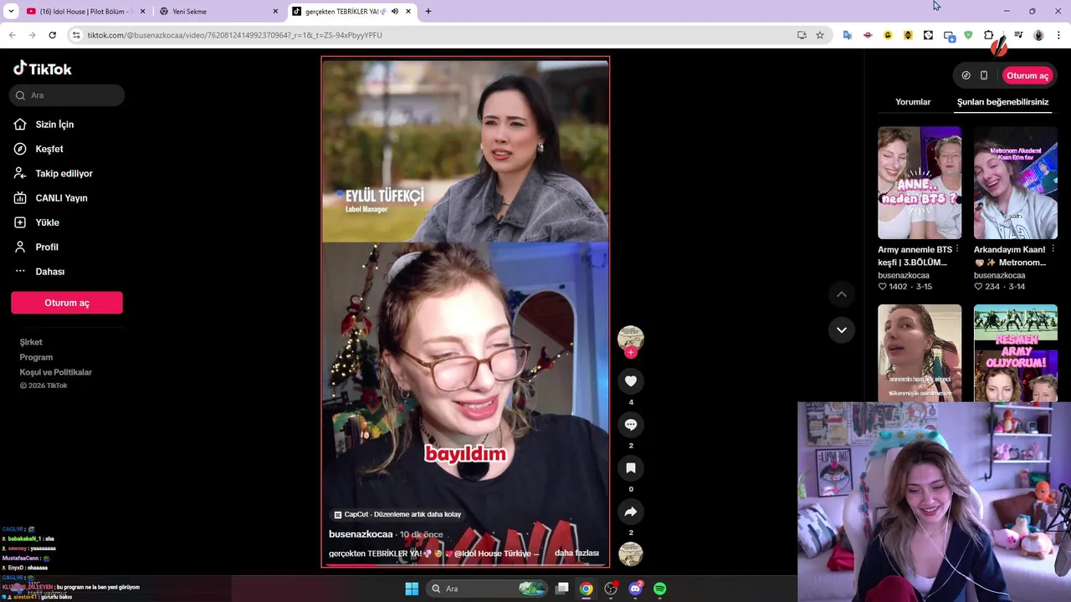This screenshot has width=1071, height=602.
Task: Focus the TikTok Ara search field
Action: pyautogui.click(x=67, y=95)
